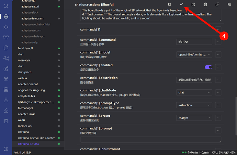The width and height of the screenshot is (237, 155).
Task: Open the checklist icon in top toolbar
Action: click(229, 4)
